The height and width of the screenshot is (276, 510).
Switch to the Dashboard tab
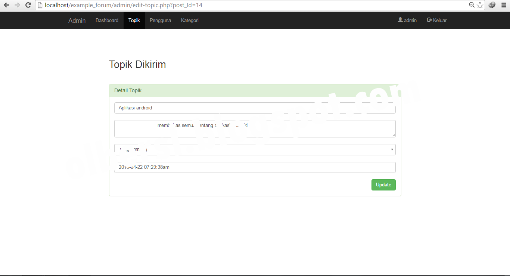point(107,20)
